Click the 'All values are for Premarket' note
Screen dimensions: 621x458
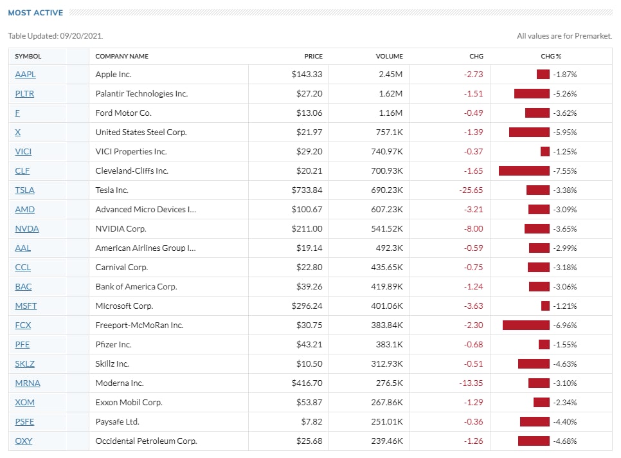pyautogui.click(x=564, y=35)
